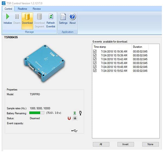Viewport: 163px width, 163px height.
Task: Click the None button
Action: click(x=150, y=144)
